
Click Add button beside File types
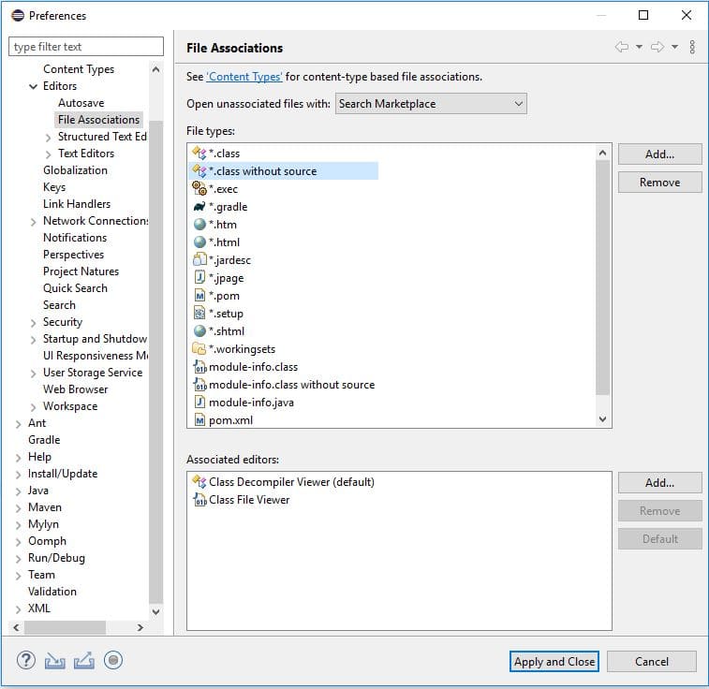coord(659,154)
